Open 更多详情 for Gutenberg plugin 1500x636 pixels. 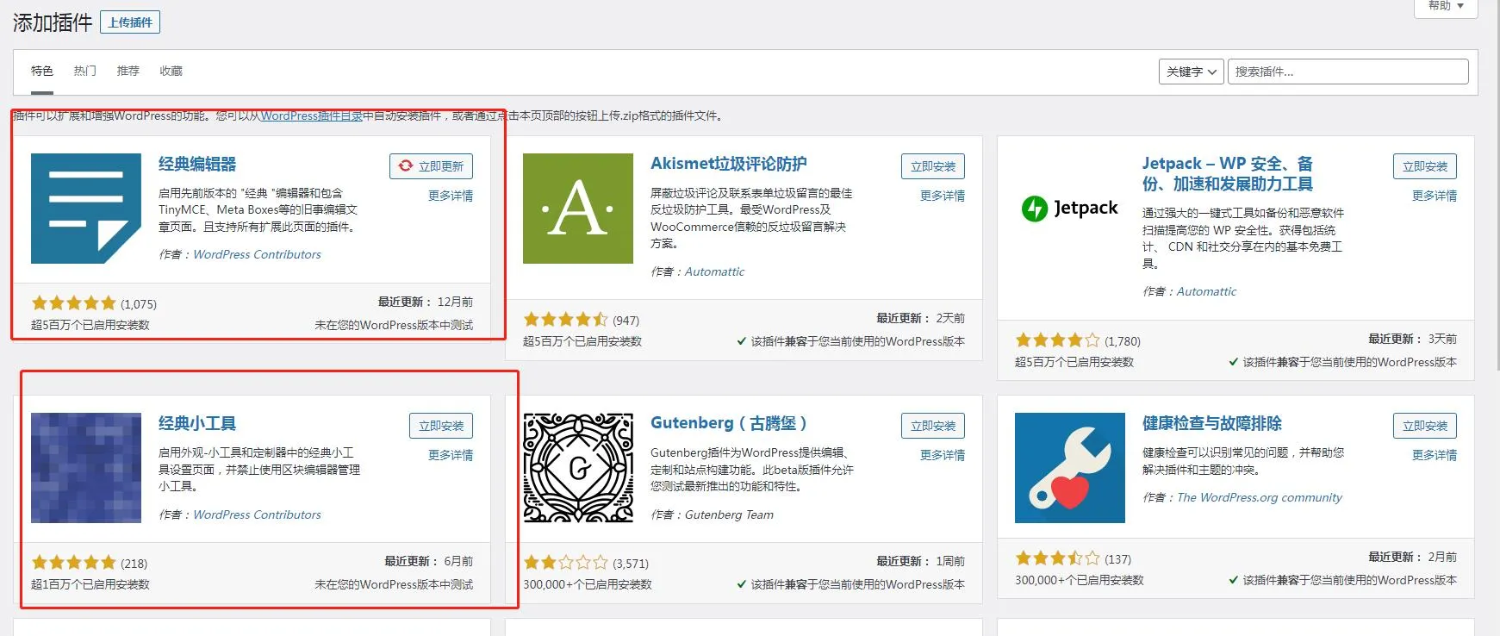pyautogui.click(x=942, y=455)
